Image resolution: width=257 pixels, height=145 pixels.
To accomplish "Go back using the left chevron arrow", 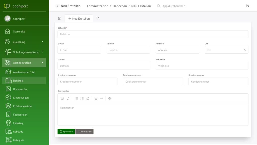I will pos(57,6).
